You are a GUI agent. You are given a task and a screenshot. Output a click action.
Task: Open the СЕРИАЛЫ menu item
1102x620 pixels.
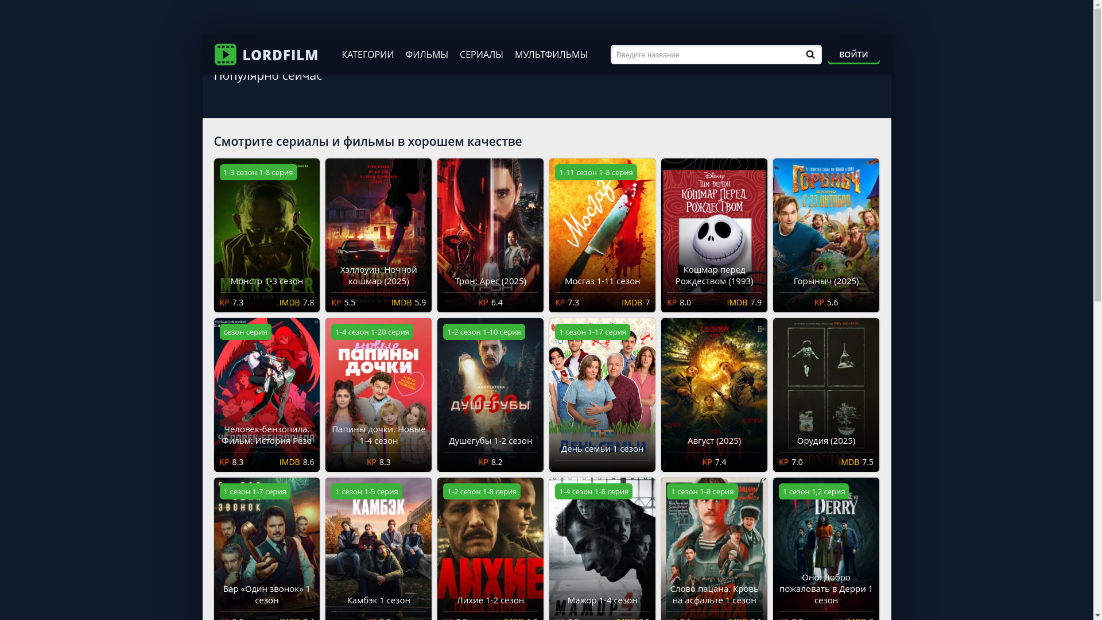click(481, 55)
